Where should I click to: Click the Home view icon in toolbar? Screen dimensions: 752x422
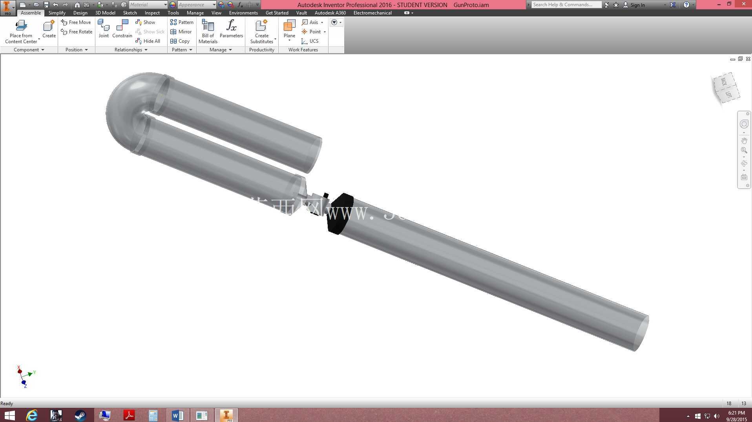77,5
